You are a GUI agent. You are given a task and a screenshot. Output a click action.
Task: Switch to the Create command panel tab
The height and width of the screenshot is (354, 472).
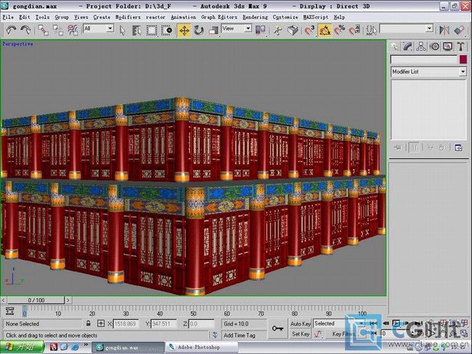394,46
